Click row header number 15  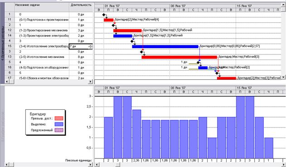[10, 46]
